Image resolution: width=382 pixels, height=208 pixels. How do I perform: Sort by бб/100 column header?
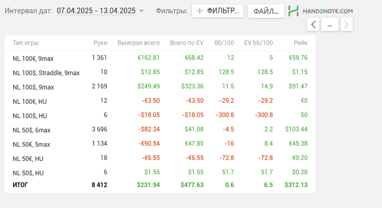tap(224, 43)
